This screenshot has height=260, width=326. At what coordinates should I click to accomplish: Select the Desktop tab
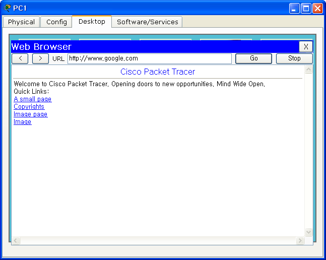click(x=92, y=21)
